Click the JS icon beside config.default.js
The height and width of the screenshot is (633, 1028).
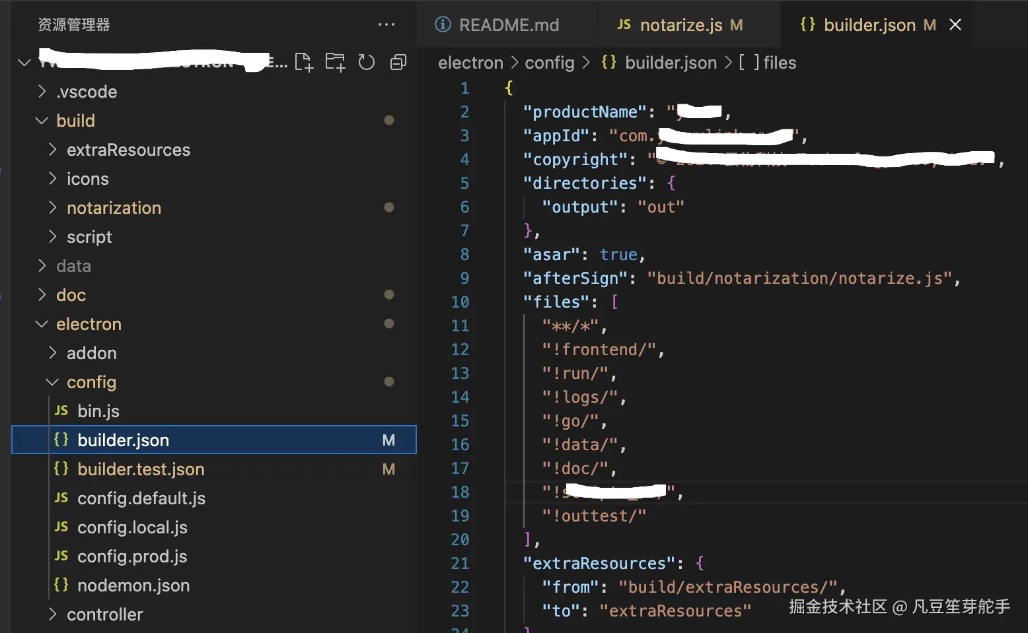(61, 498)
